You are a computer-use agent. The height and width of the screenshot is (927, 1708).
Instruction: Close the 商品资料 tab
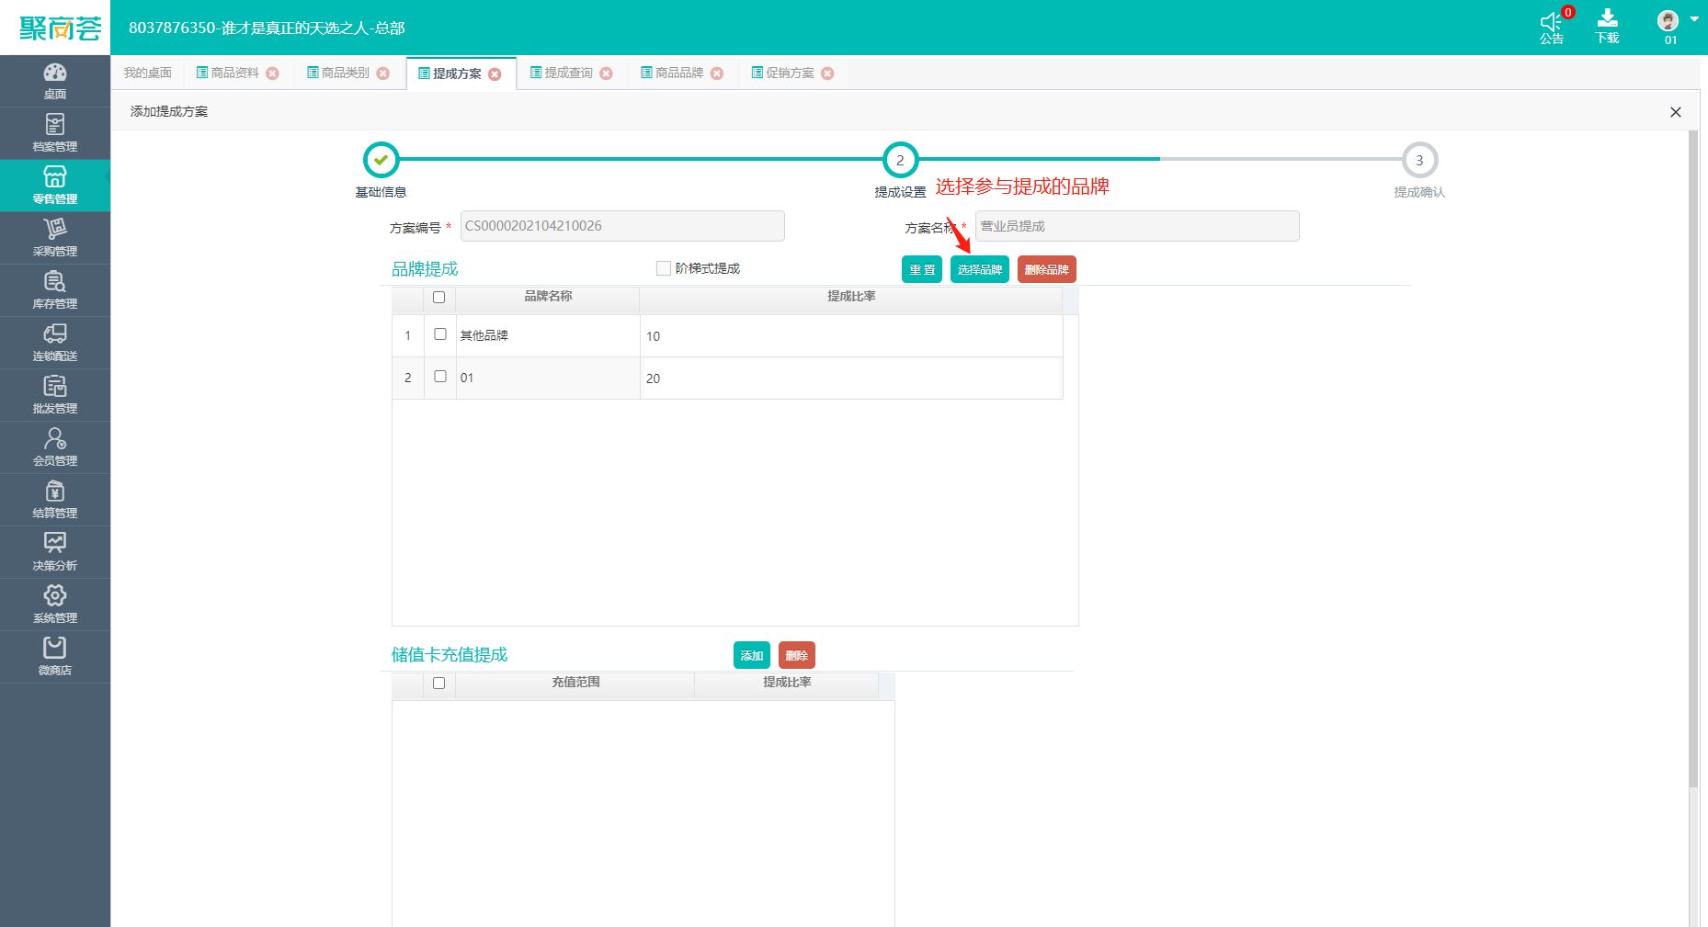click(272, 73)
